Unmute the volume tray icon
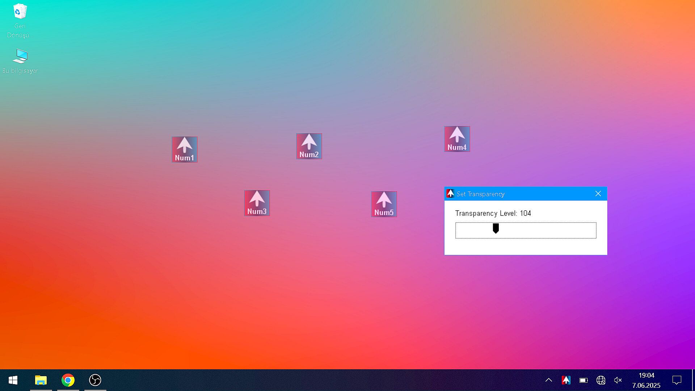The height and width of the screenshot is (391, 695). [618, 380]
